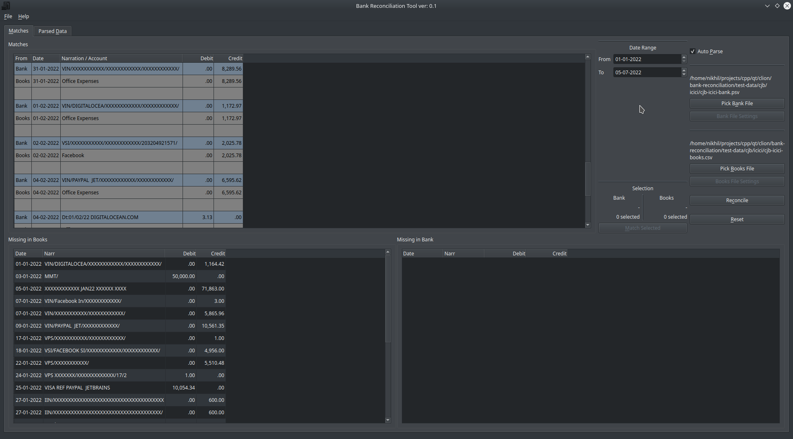Select the Facebook books row narration cell

(121, 156)
